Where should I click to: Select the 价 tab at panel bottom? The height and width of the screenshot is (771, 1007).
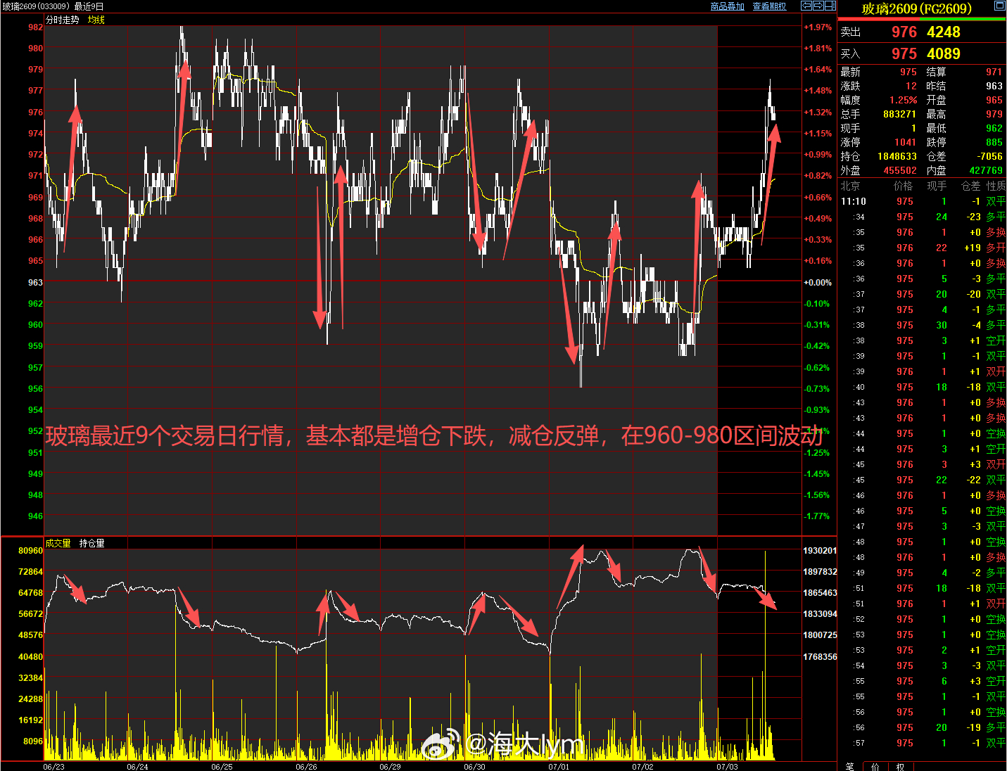point(875,767)
